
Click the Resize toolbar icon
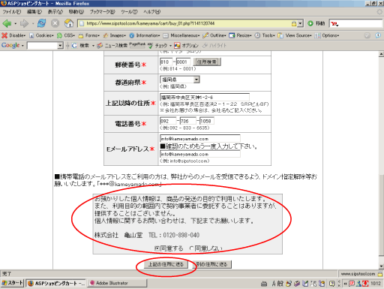point(232,35)
